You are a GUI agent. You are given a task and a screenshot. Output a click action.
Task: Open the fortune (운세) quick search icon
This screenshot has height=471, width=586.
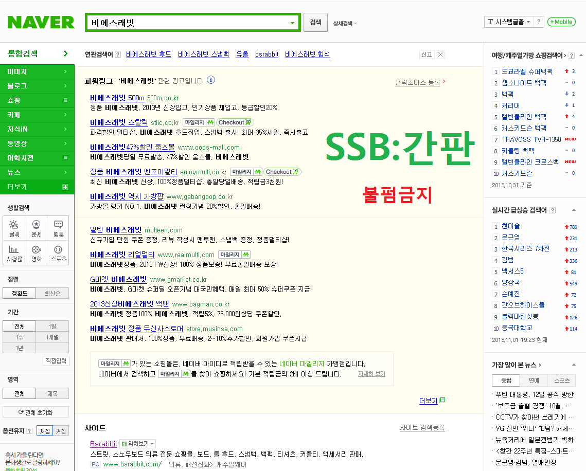tap(36, 228)
